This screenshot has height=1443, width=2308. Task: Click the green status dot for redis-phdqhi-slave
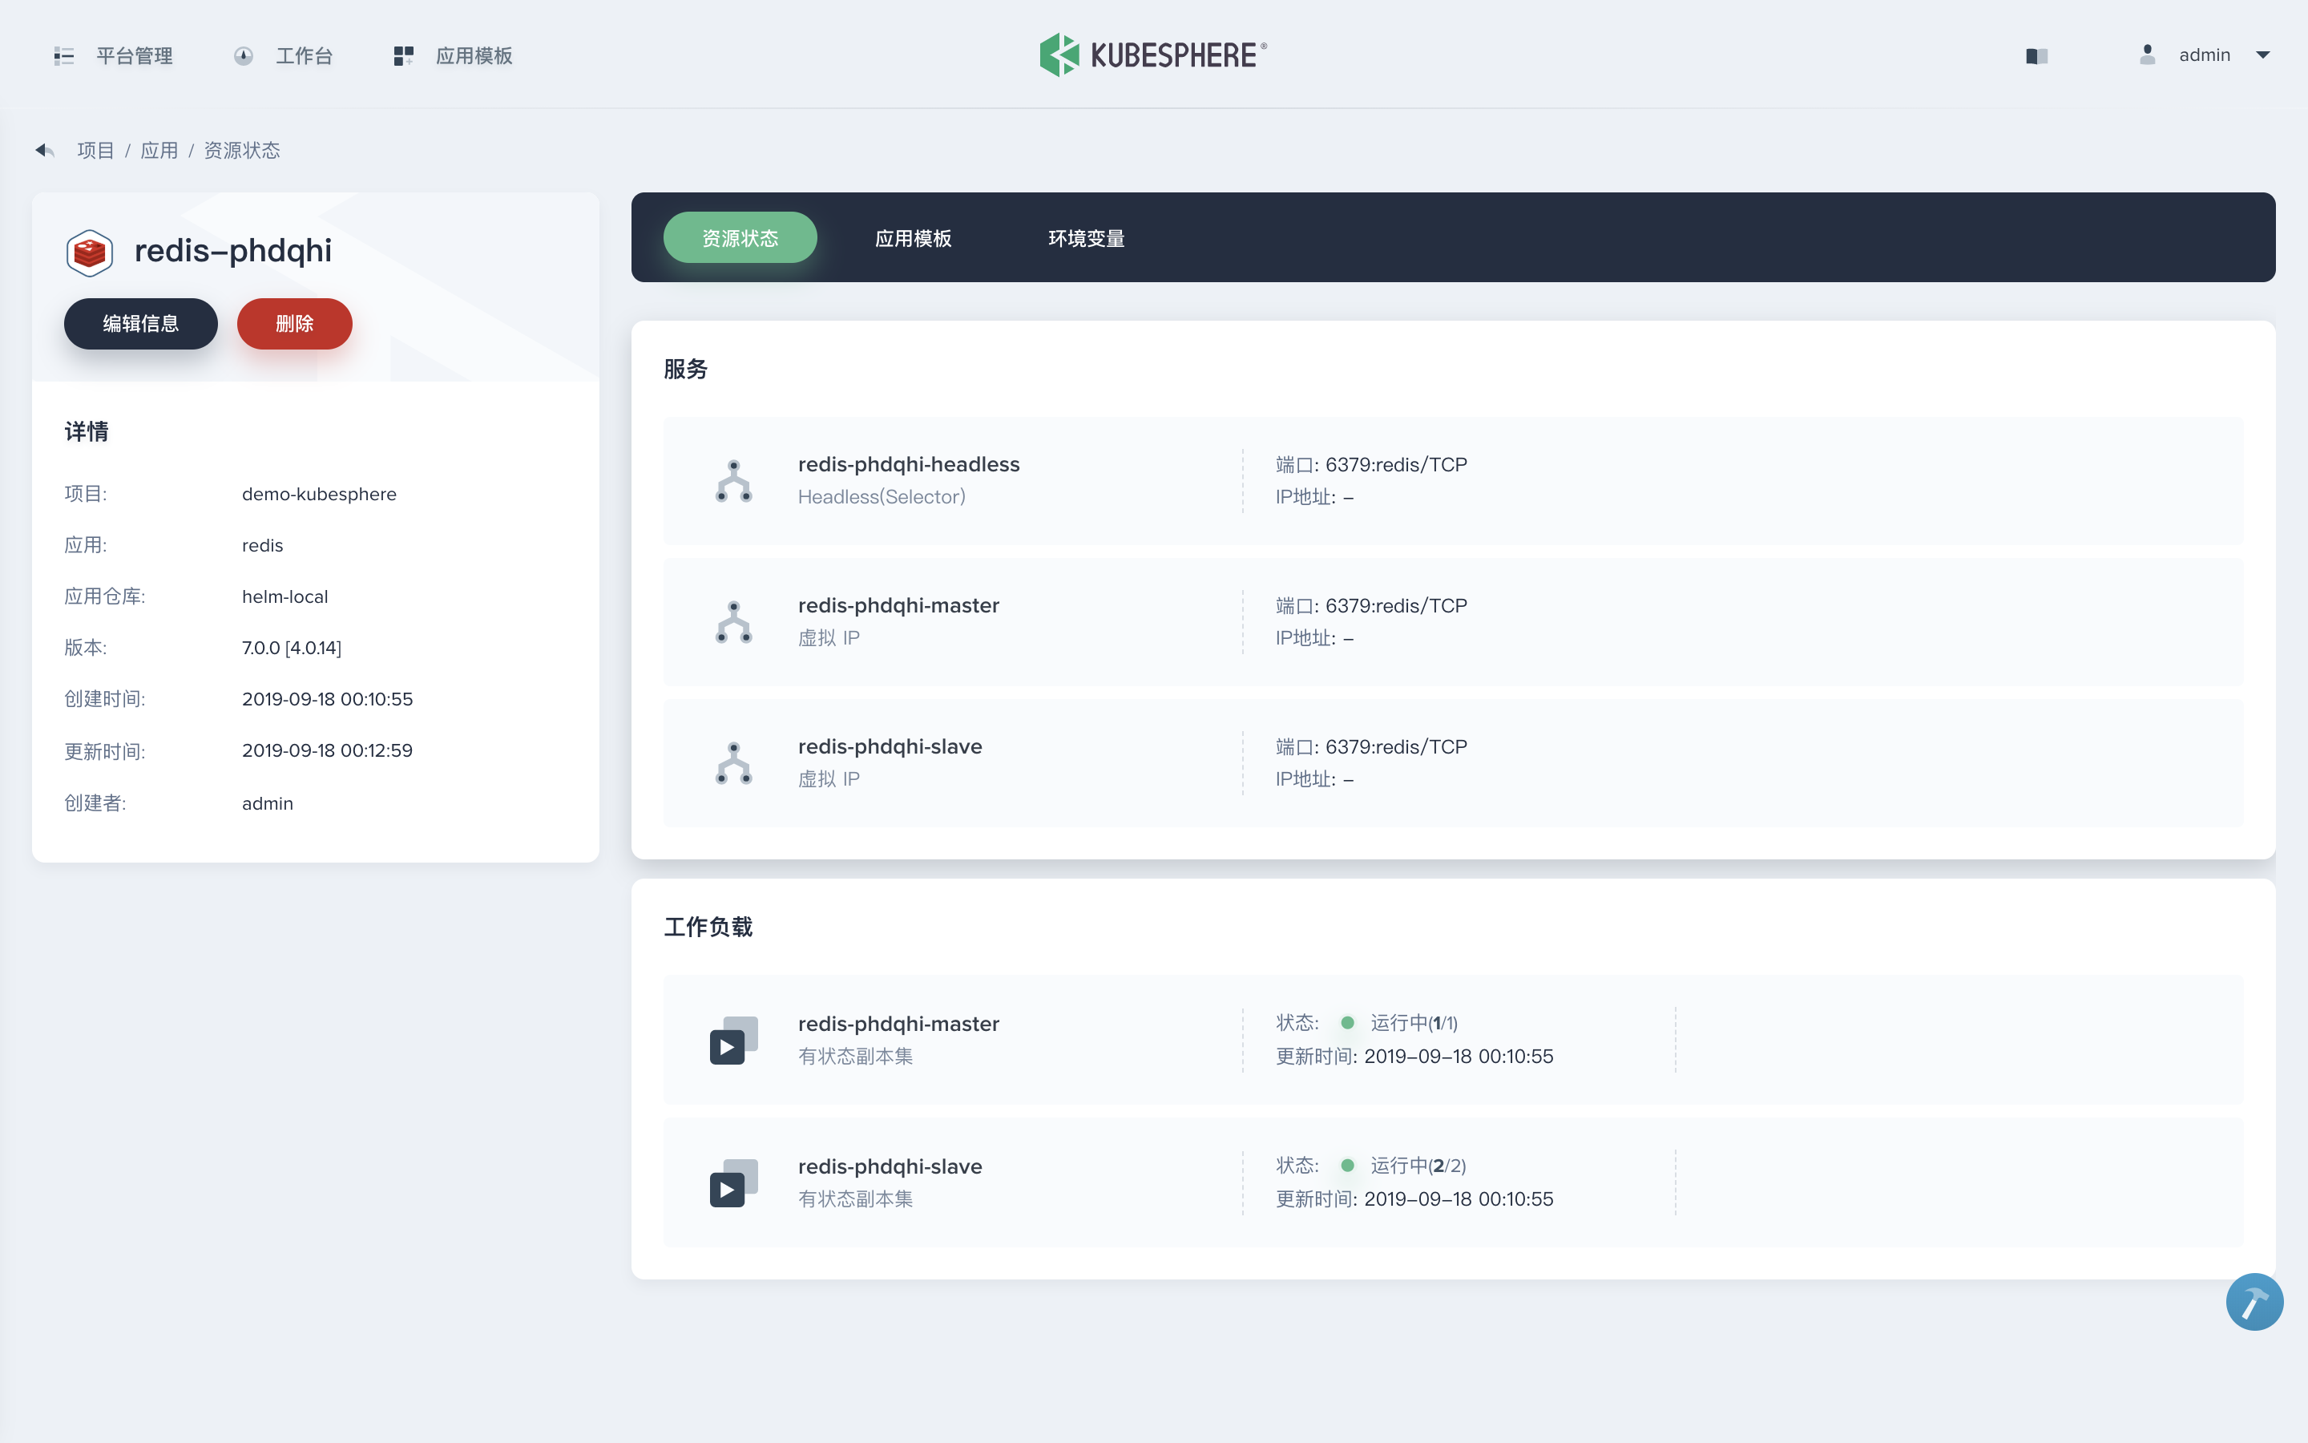tap(1346, 1166)
